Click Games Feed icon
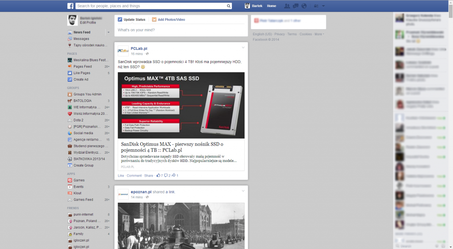453x249 pixels. [x=69, y=200]
